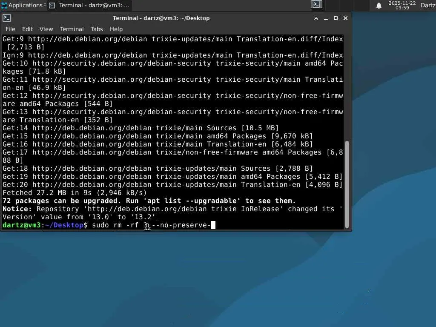Click the Get:15 amd64 Packages line
436x327 pixels.
click(x=158, y=136)
